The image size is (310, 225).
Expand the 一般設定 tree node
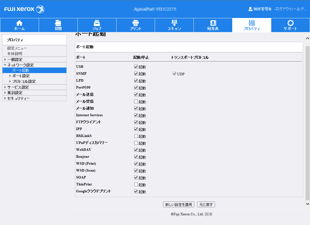point(5,60)
